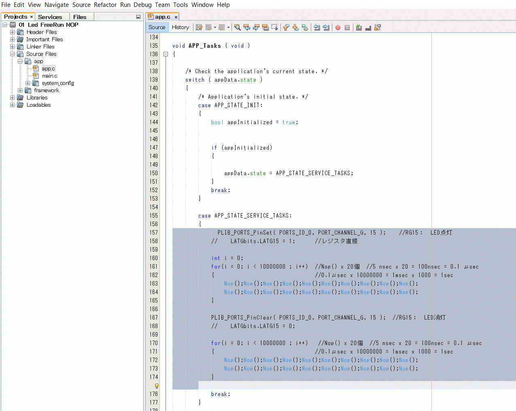Collapse the Source Files folder
516x411 pixels.
[x=13, y=54]
